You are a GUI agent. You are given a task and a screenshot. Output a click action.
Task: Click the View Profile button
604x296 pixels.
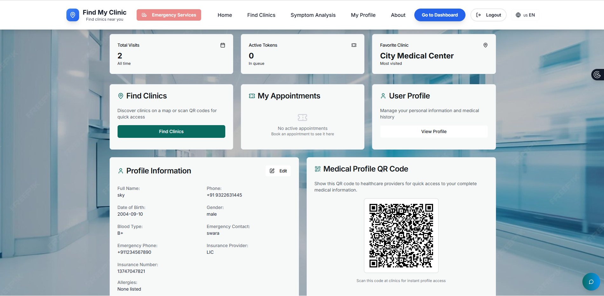(x=434, y=131)
